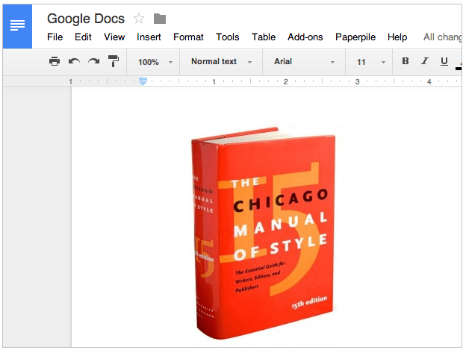466x353 pixels.
Task: Open the Help menu
Action: coord(397,37)
